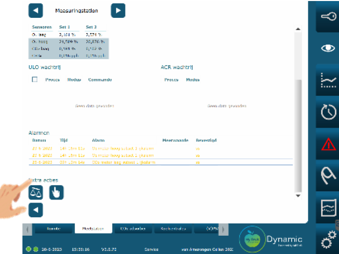Open the graph trend icon in sidebar

pos(327,80)
